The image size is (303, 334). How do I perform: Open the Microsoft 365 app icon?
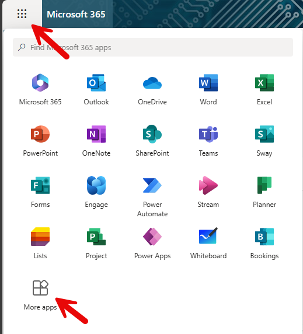pyautogui.click(x=40, y=83)
